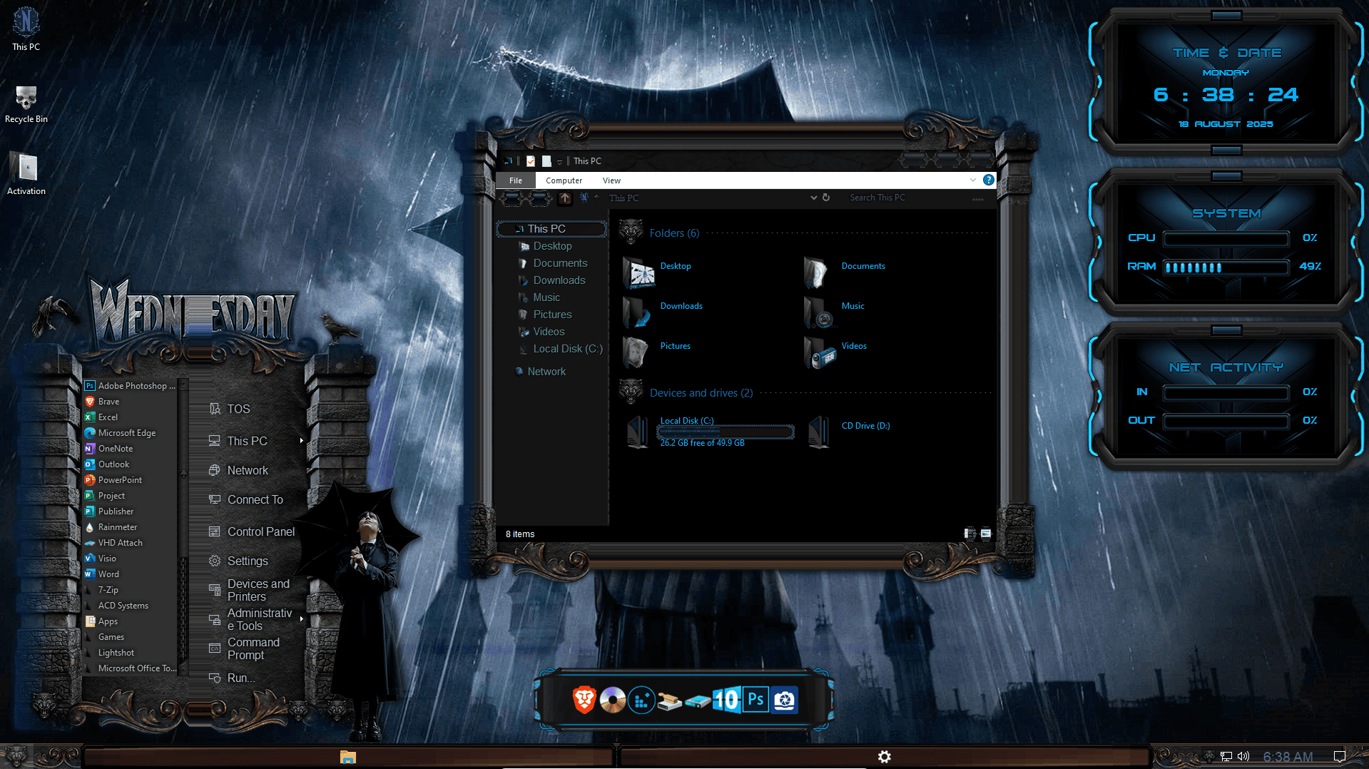
Task: Launch Rainmeter from program list
Action: 118,527
